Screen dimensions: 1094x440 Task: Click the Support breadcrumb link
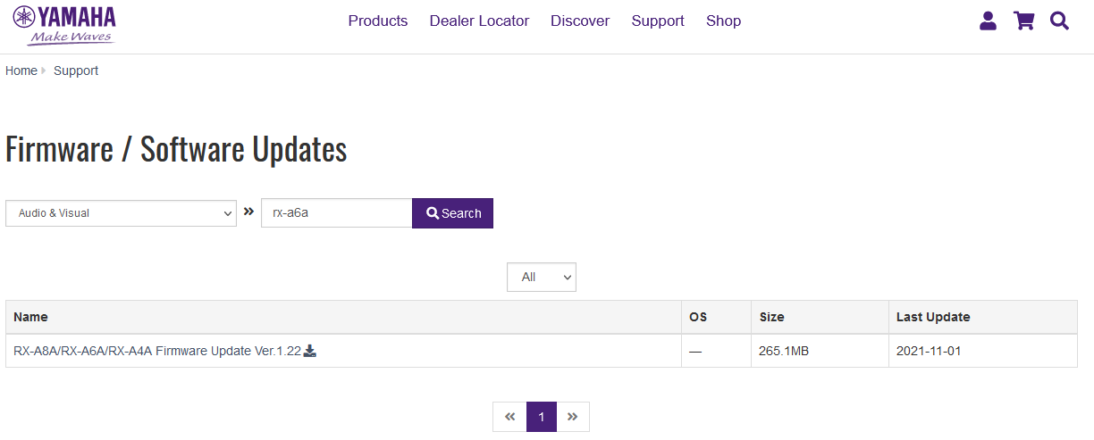76,71
